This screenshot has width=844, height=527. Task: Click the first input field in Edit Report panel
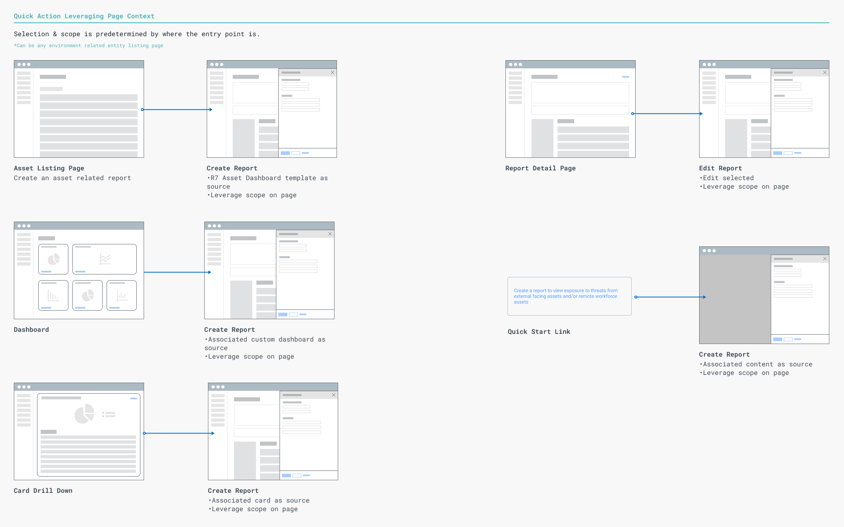click(787, 84)
